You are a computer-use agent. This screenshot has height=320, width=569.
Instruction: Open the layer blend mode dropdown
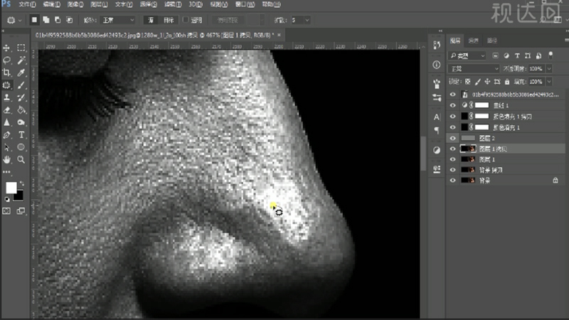pos(474,68)
